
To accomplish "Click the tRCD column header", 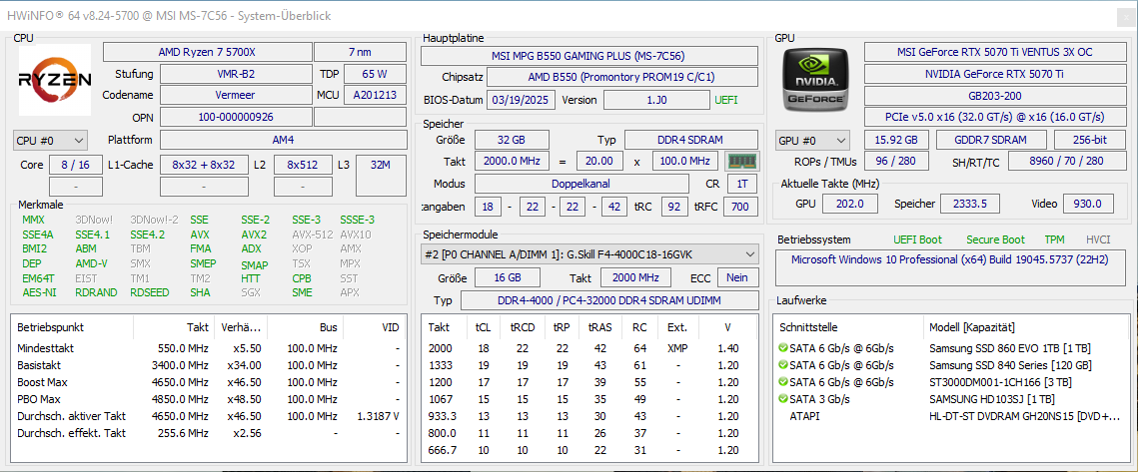I will 523,327.
